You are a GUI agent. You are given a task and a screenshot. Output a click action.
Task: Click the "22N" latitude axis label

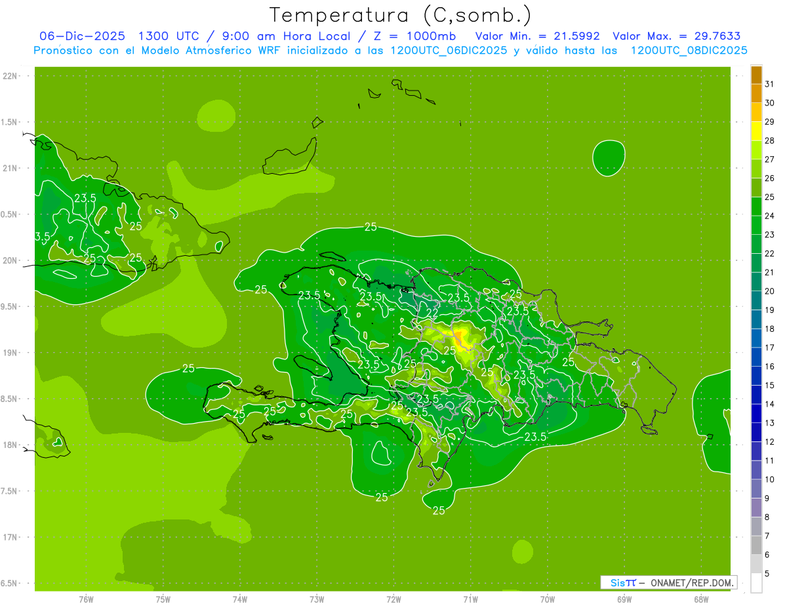click(9, 76)
